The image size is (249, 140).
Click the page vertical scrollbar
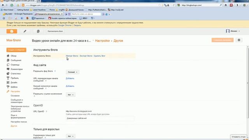pyautogui.click(x=247, y=82)
